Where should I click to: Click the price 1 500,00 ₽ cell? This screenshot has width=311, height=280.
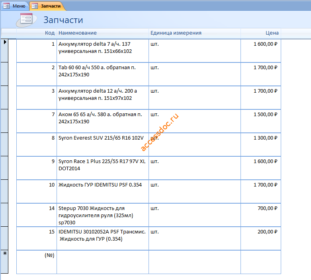point(261,121)
